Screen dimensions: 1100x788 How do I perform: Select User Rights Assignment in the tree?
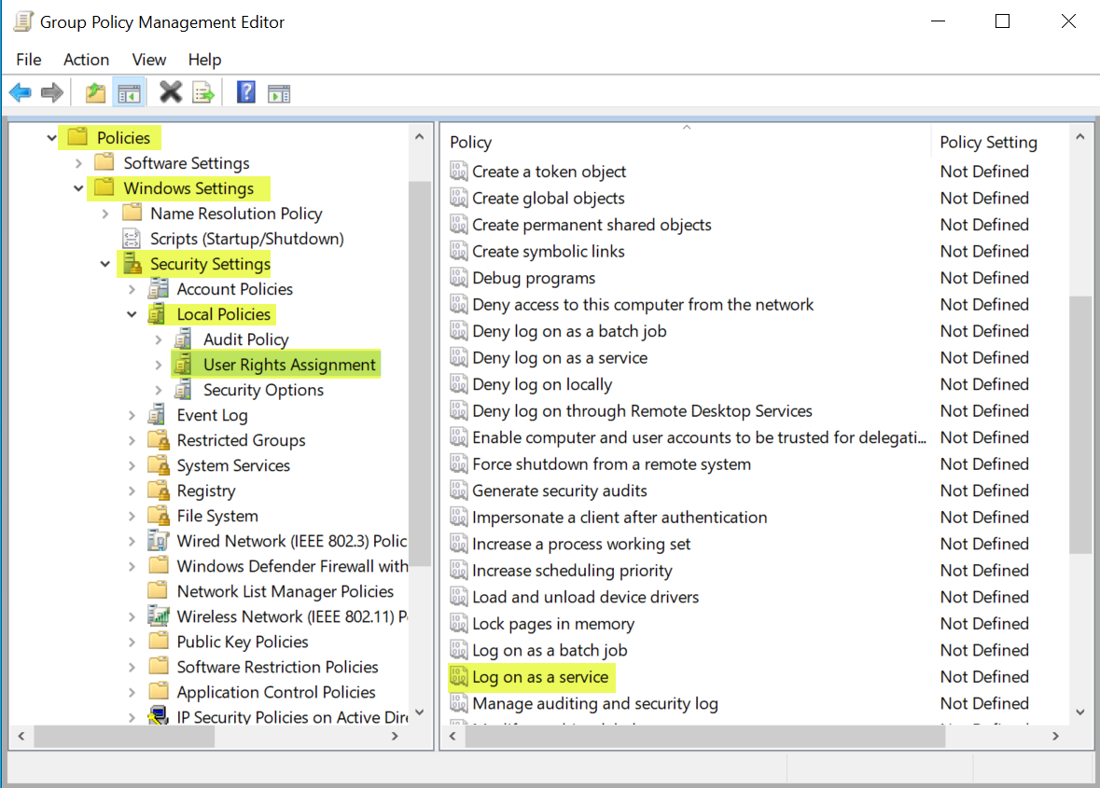(x=289, y=365)
